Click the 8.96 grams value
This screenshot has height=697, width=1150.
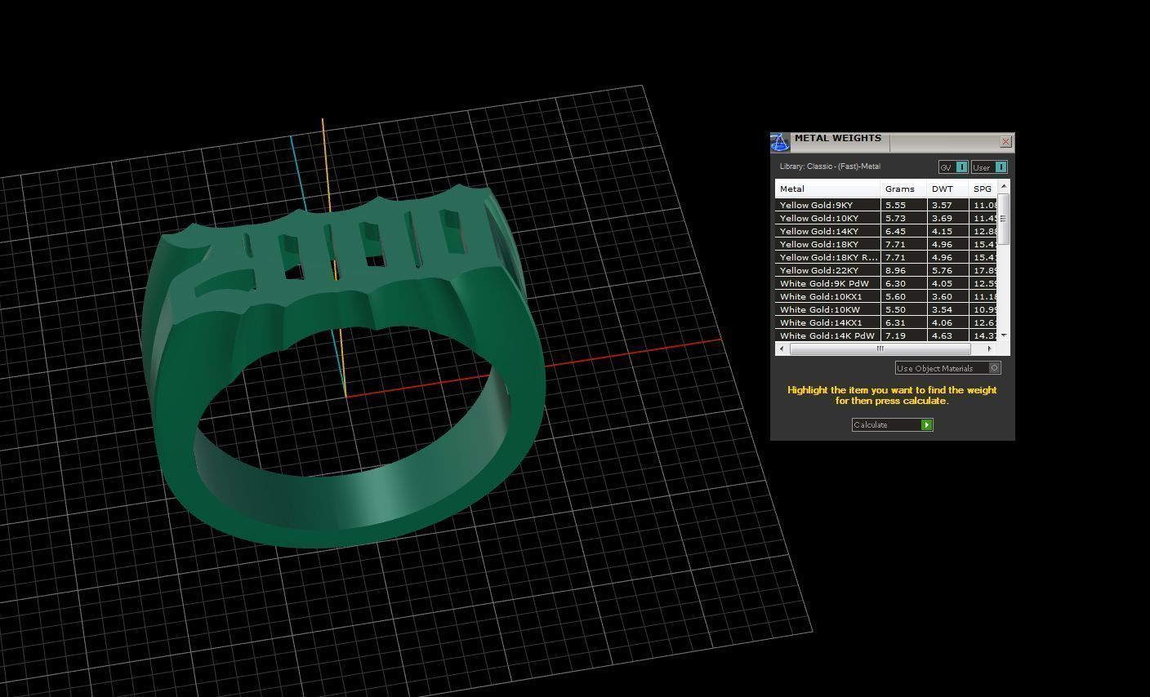click(x=895, y=270)
